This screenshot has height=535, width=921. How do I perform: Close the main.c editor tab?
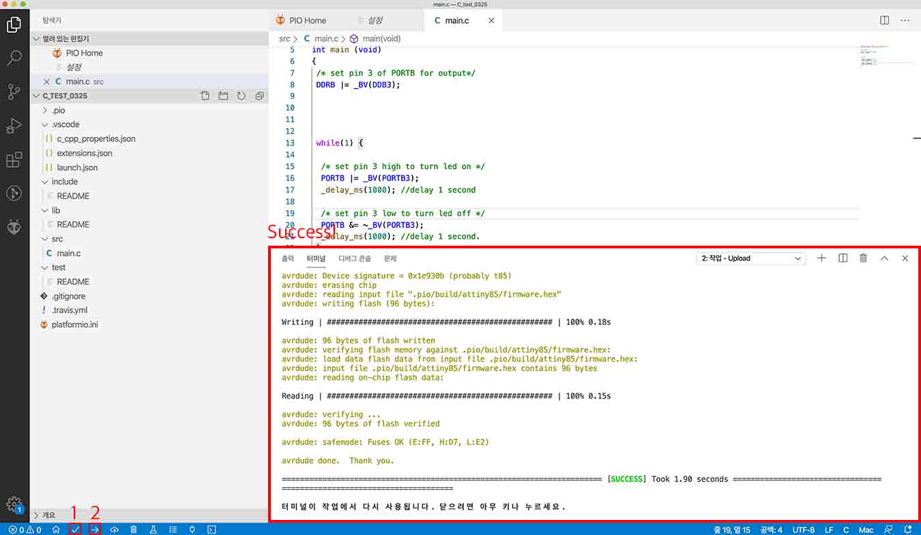point(491,20)
